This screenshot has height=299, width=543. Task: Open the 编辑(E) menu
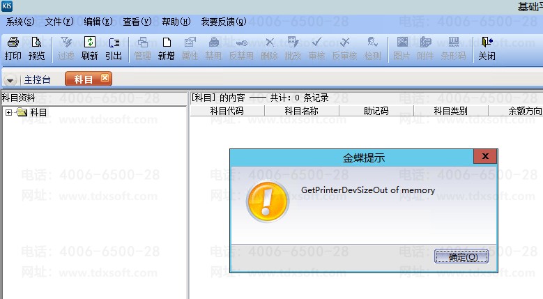pos(98,22)
